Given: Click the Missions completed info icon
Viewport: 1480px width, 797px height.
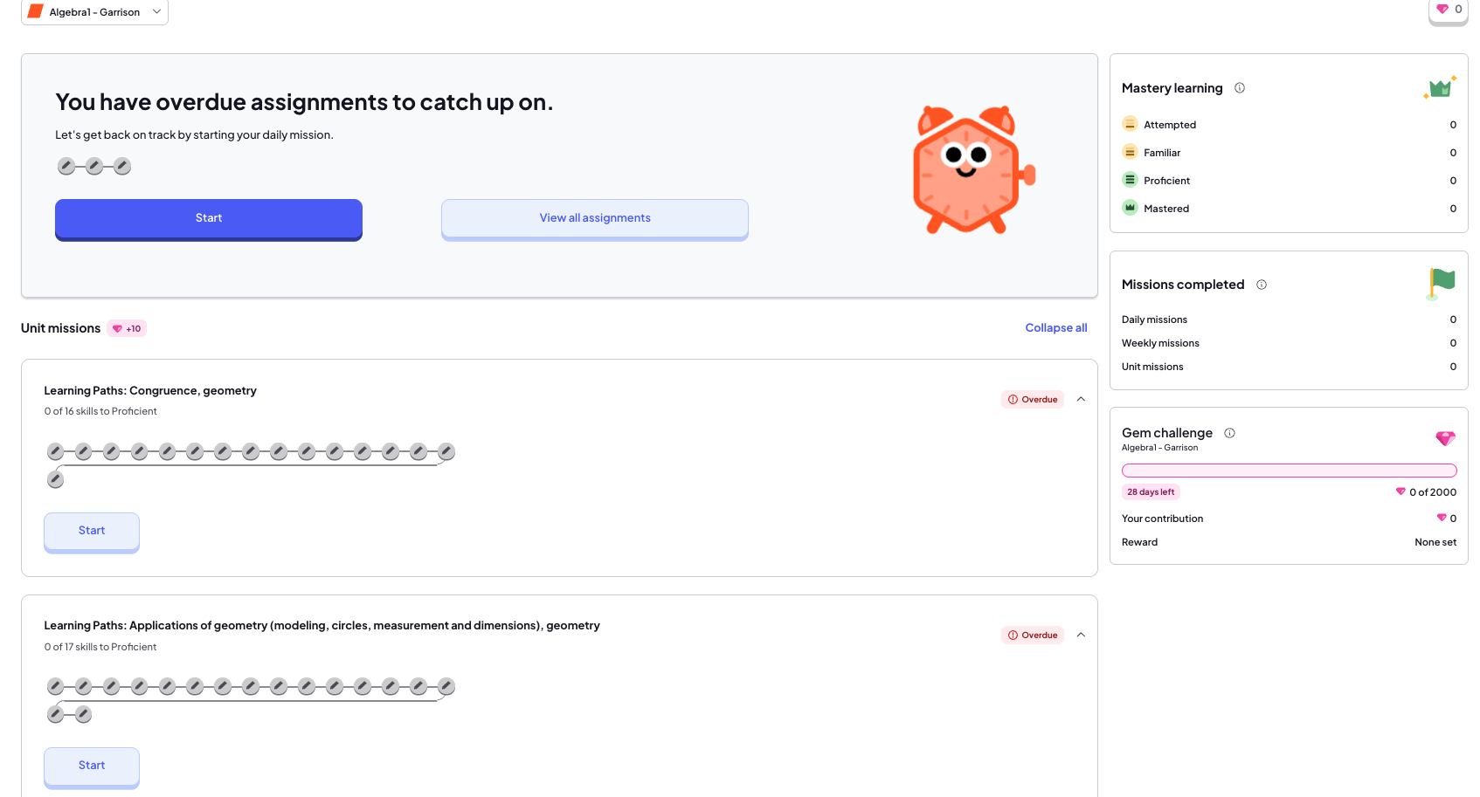Looking at the screenshot, I should click(x=1262, y=285).
